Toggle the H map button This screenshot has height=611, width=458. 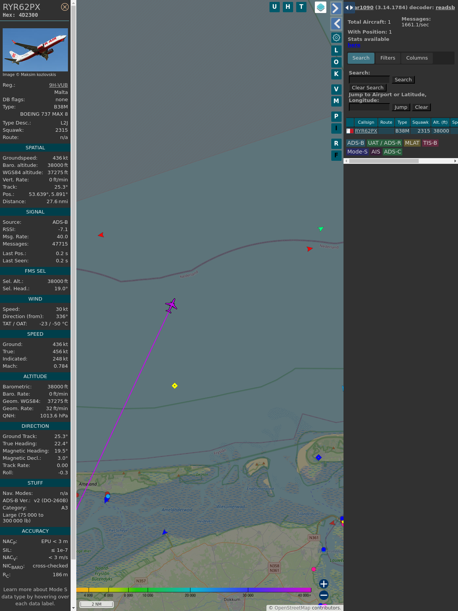(x=288, y=7)
